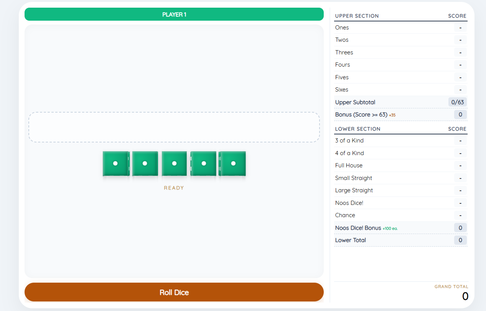Select the fifth green die
The height and width of the screenshot is (311, 486).
(233, 164)
